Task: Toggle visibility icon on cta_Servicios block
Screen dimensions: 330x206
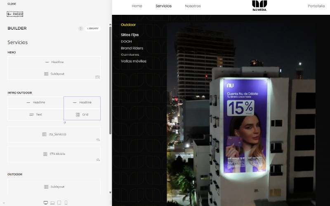Action: point(98,140)
